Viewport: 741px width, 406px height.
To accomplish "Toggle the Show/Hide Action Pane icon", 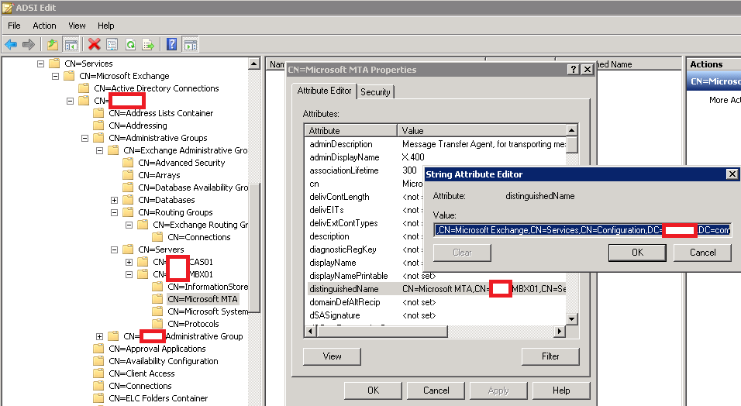I will coord(191,45).
